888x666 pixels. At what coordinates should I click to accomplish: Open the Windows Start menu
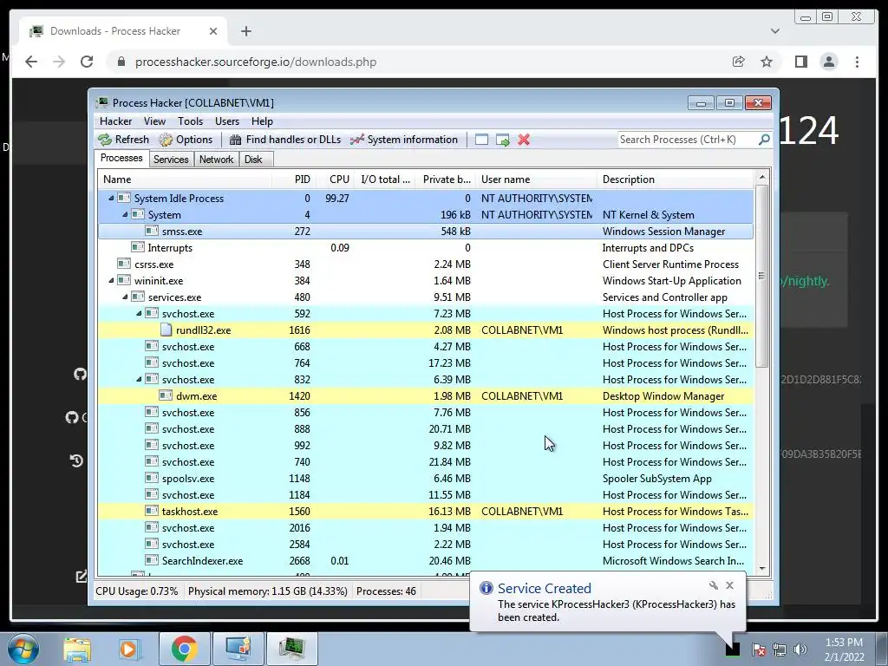click(x=23, y=649)
